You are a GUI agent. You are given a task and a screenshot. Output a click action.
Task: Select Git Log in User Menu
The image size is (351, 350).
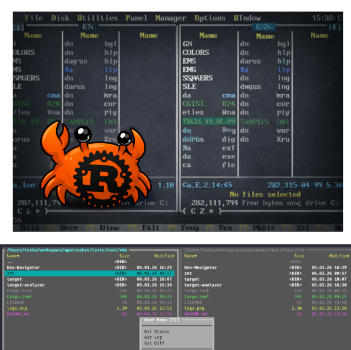click(153, 337)
